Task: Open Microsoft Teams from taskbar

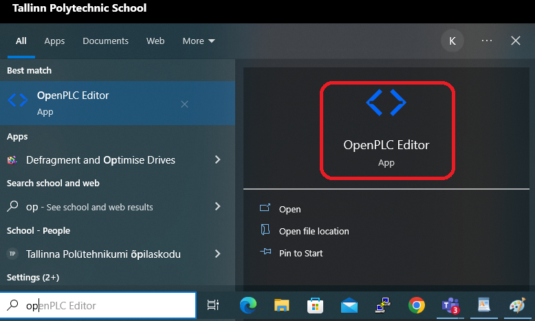Action: coord(450,305)
